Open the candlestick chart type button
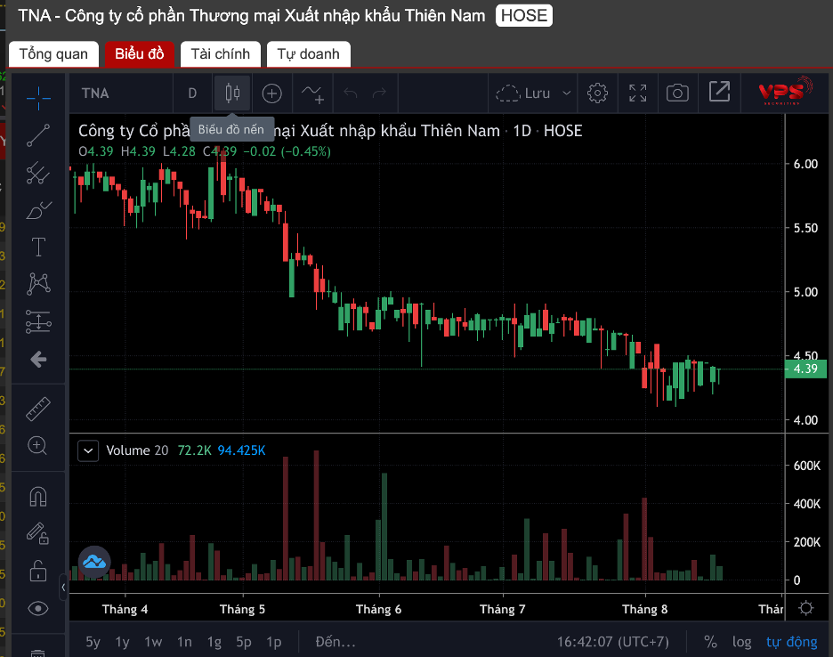This screenshot has width=833, height=657. click(232, 93)
